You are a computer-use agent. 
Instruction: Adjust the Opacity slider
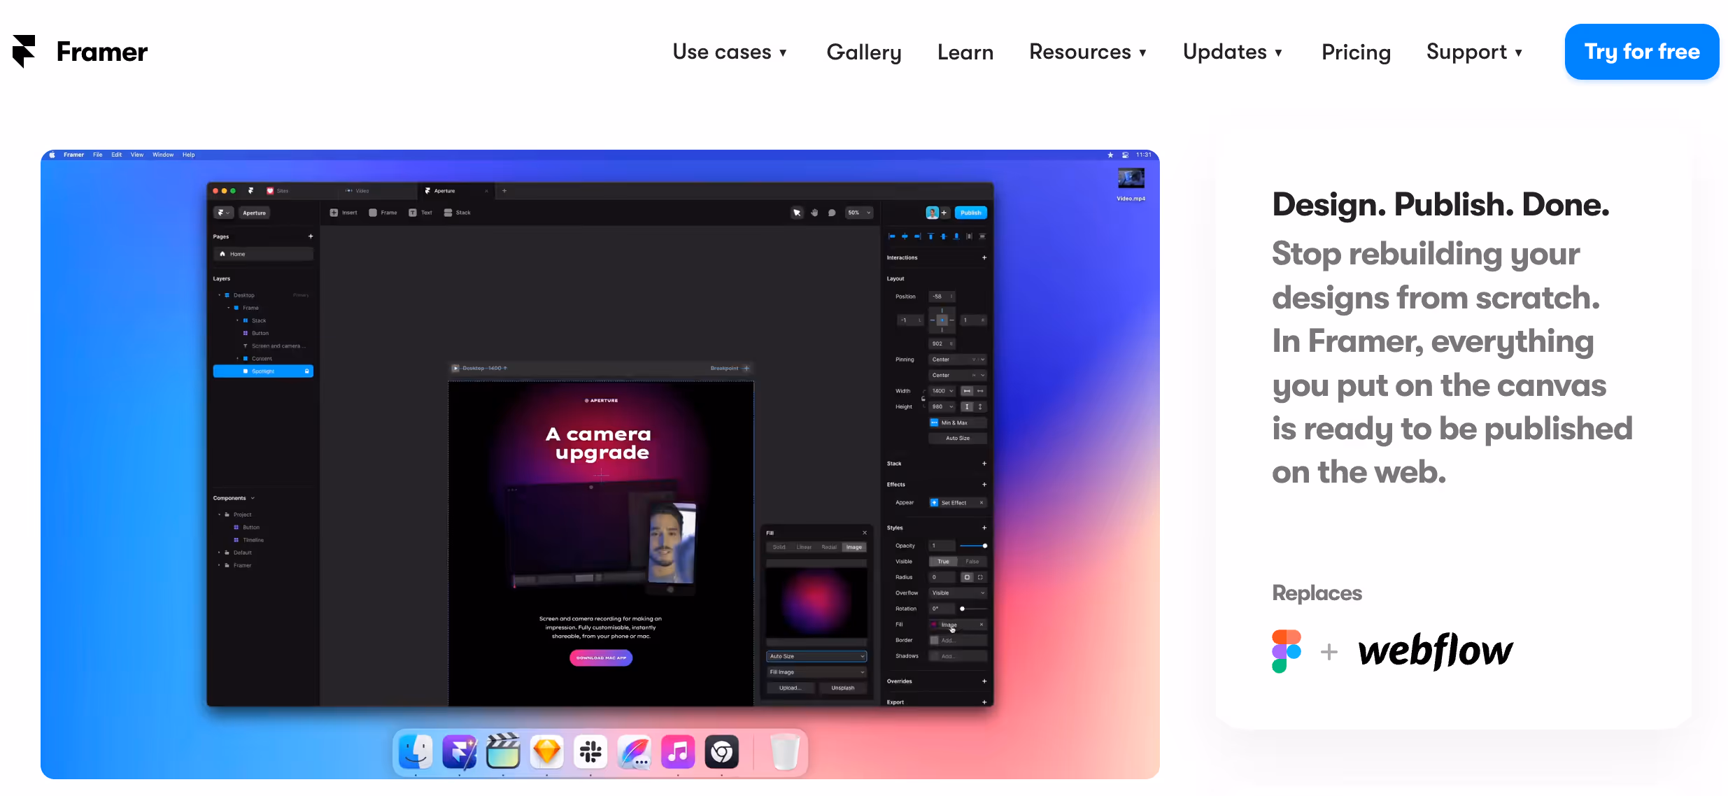(x=973, y=546)
